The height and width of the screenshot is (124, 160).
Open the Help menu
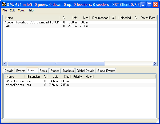click(31, 10)
